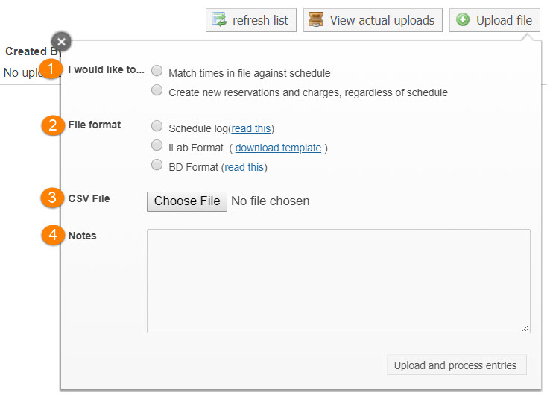Select Create new reservations and charges option
The width and height of the screenshot is (553, 408).
click(157, 91)
